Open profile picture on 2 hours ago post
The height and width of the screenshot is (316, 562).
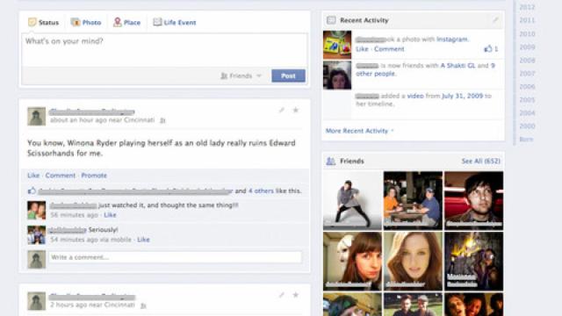pos(37,301)
